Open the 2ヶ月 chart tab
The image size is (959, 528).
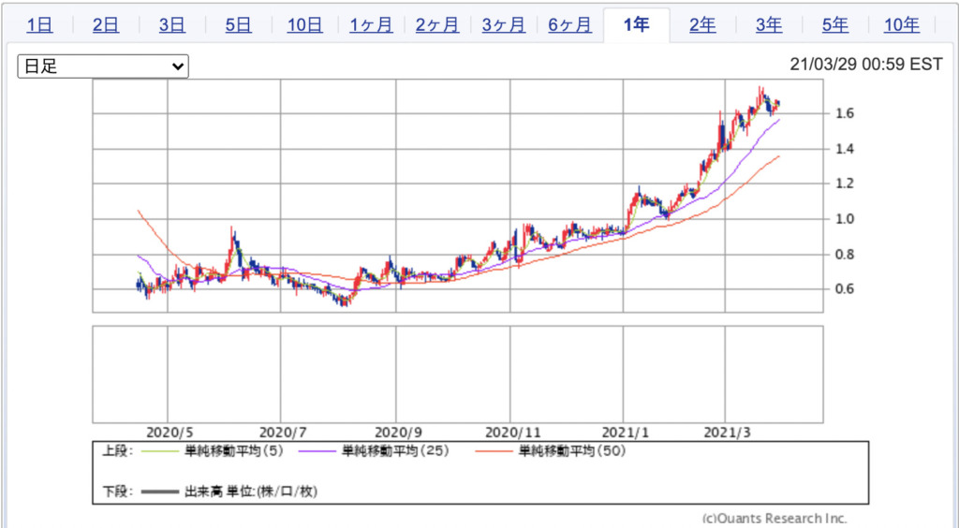click(x=436, y=25)
